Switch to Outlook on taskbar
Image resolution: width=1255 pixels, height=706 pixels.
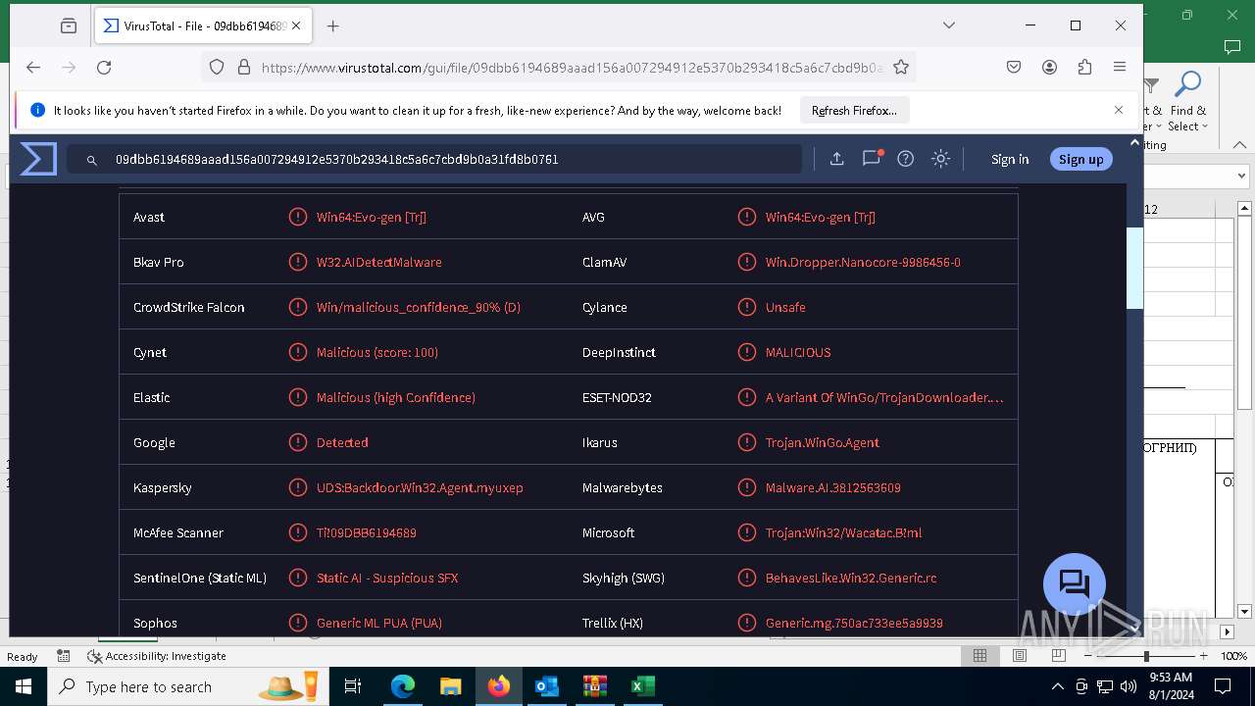click(546, 686)
